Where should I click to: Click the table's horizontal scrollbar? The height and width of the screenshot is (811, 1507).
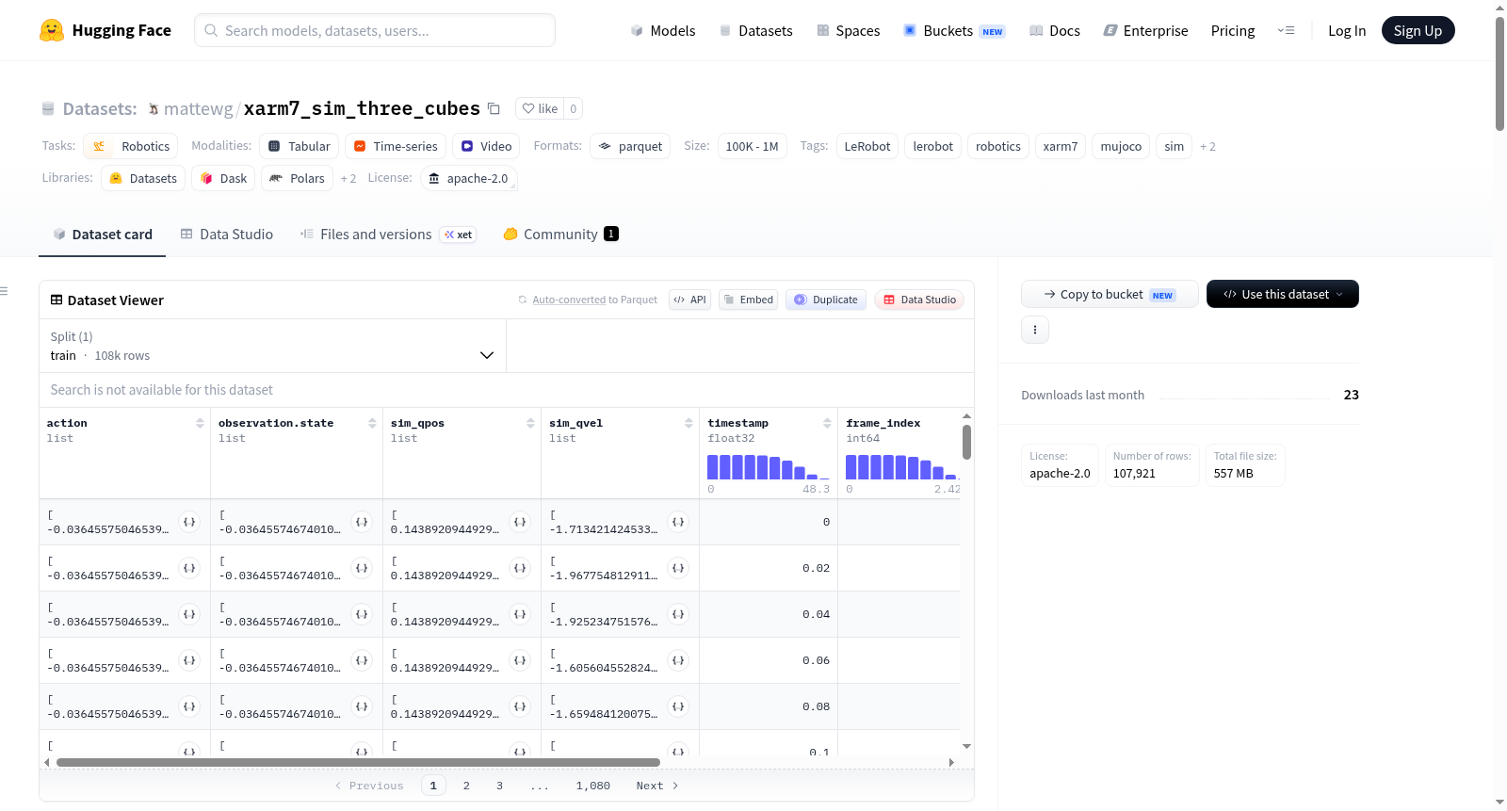click(x=358, y=762)
